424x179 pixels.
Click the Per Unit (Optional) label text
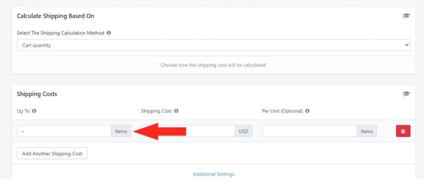tap(282, 111)
